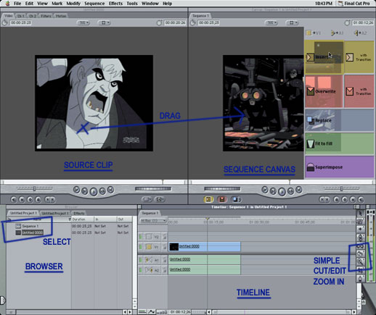
Task: Toggle V1 track visibility green light
Action: pyautogui.click(x=141, y=247)
